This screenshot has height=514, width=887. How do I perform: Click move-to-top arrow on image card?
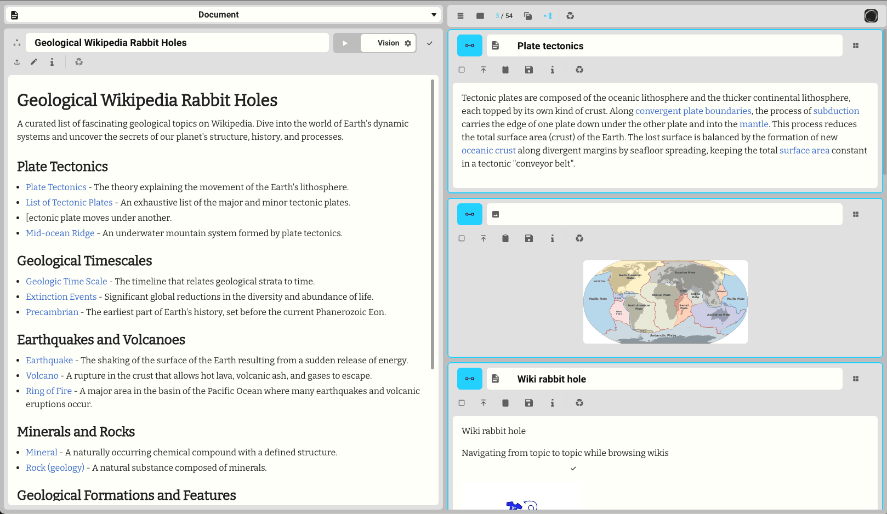[484, 238]
